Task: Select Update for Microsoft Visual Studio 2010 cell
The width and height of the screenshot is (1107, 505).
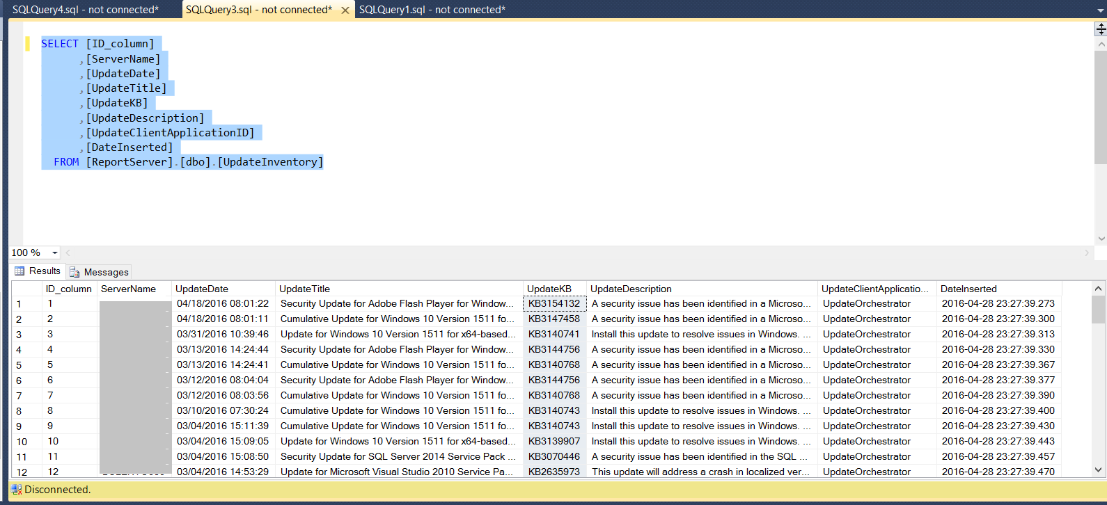Action: coord(398,472)
